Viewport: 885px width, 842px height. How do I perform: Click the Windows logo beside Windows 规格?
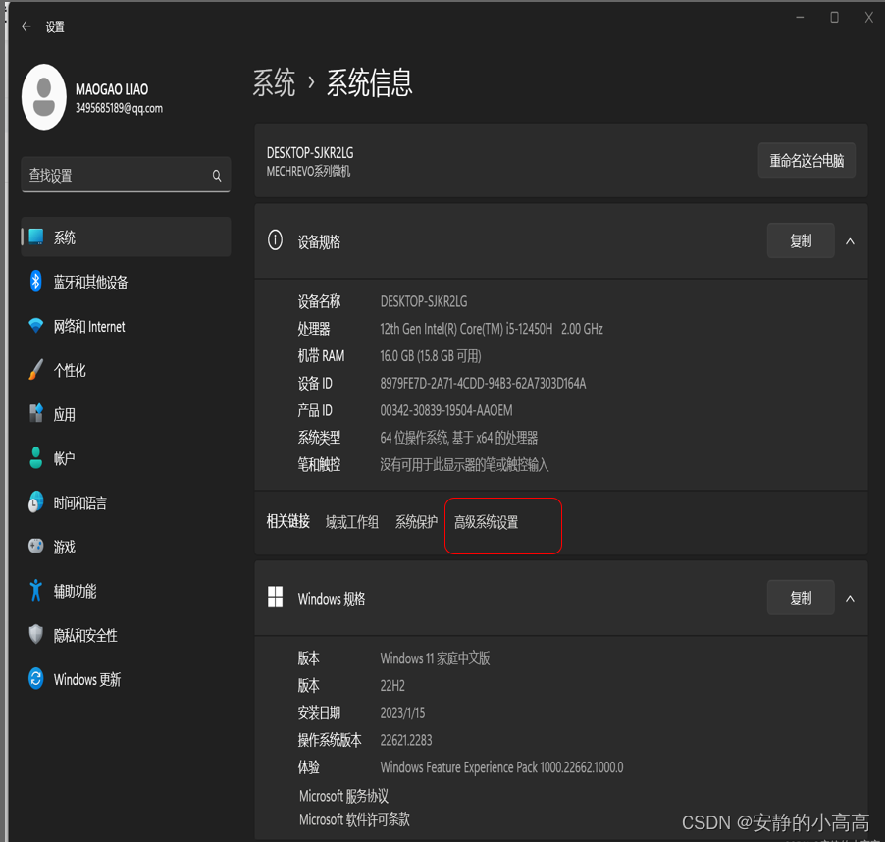275,597
